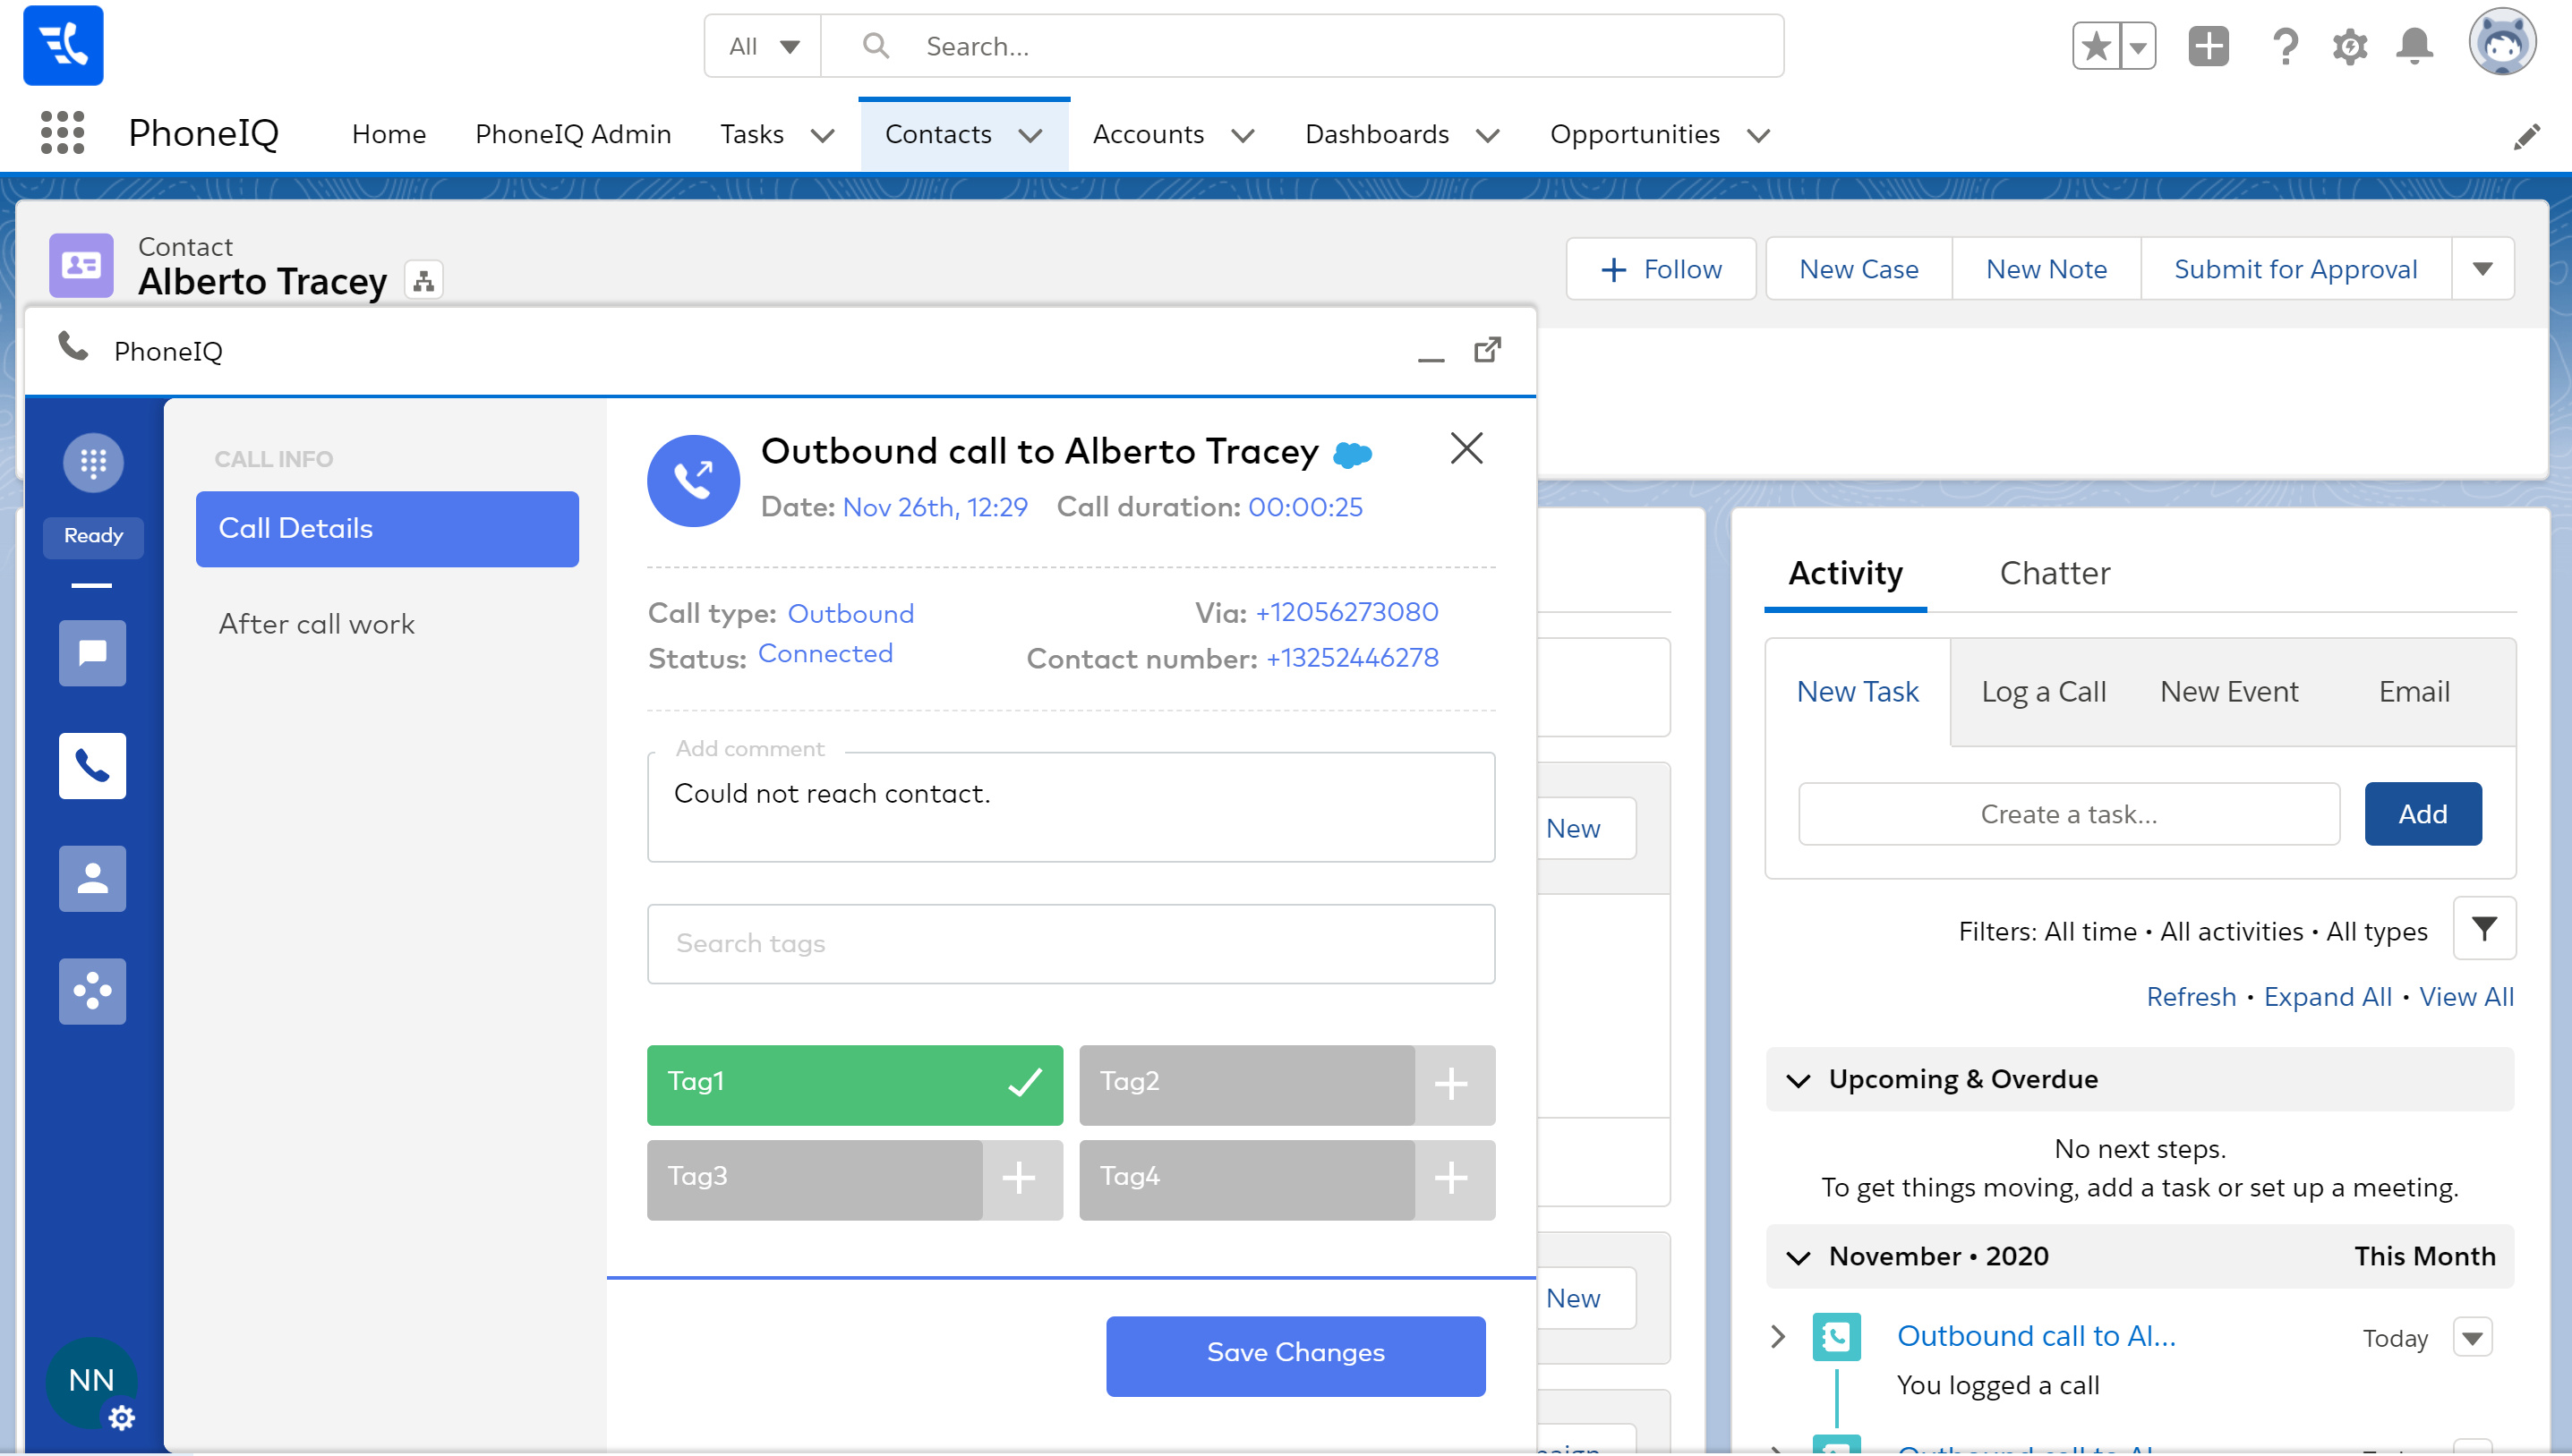The image size is (2572, 1456).
Task: Click the Save Changes button
Action: click(x=1295, y=1354)
